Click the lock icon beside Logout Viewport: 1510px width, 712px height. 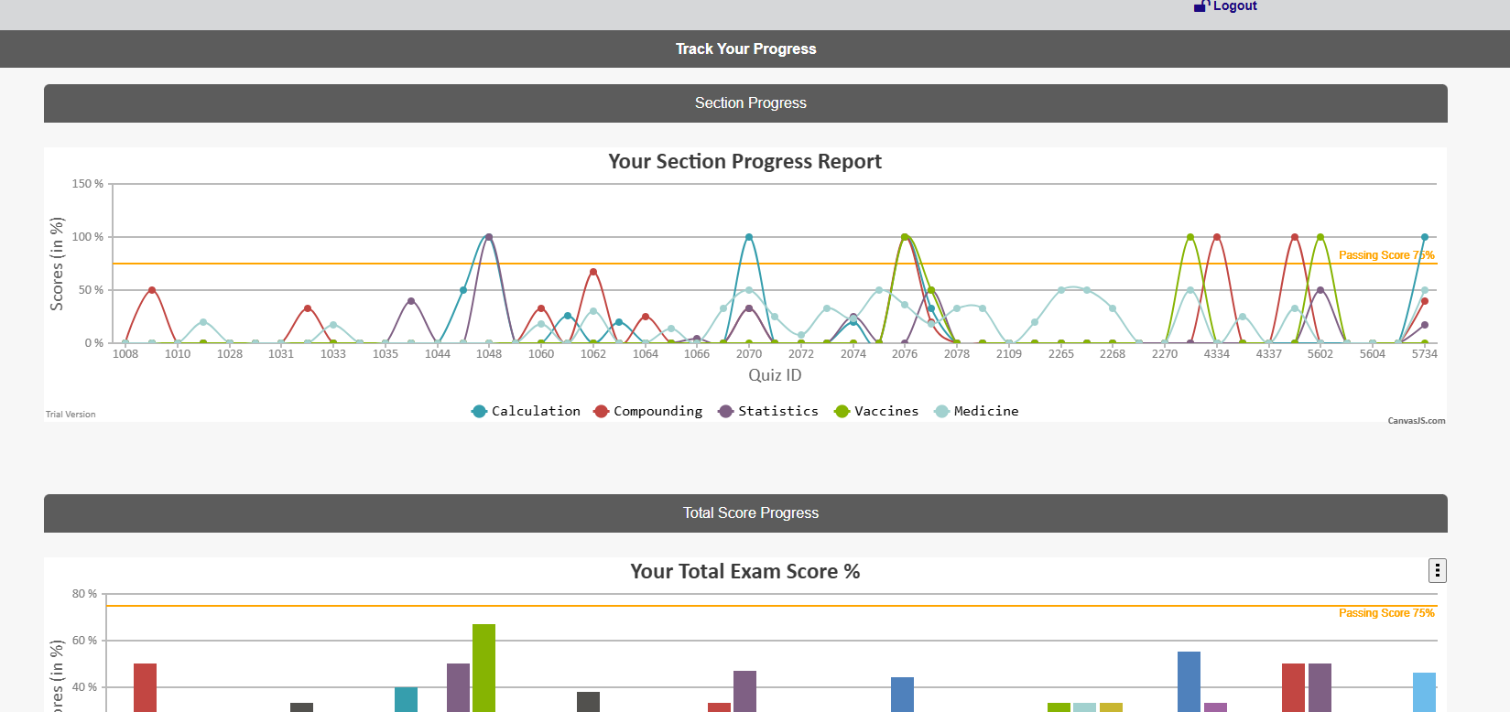click(x=1201, y=6)
